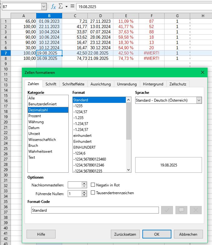Expand the sum function dropdown arrow
The height and width of the screenshot is (245, 212).
[x=66, y=7]
